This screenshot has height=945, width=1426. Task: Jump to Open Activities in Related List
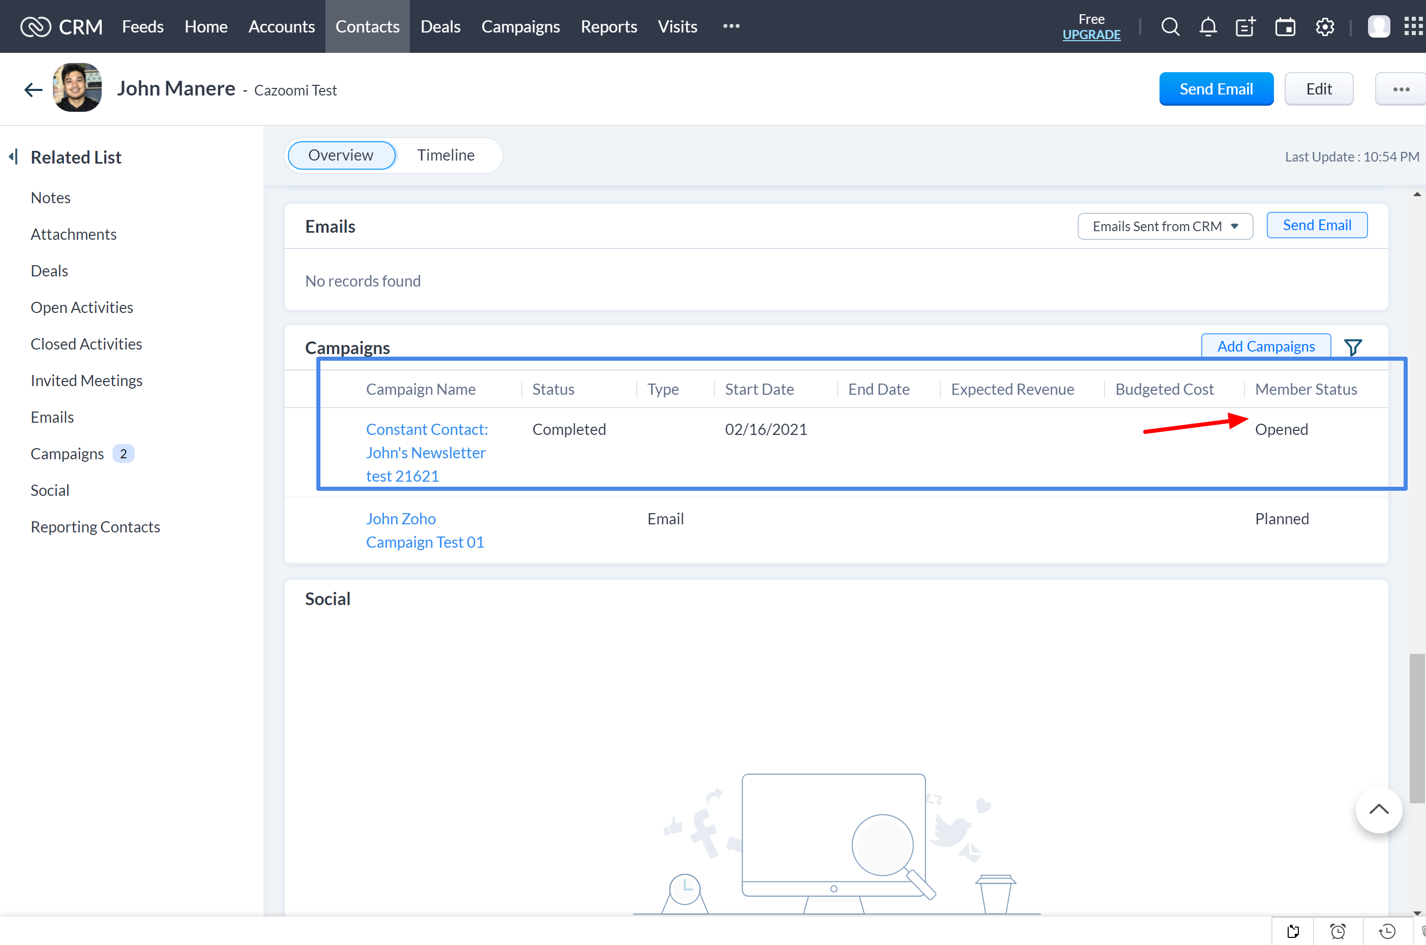click(82, 307)
